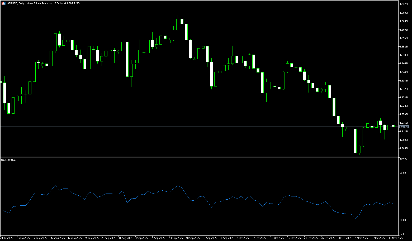The height and width of the screenshot is (241, 412).
Task: Click the 21 Aug 2025 date label
Action: pyautogui.click(x=91, y=238)
